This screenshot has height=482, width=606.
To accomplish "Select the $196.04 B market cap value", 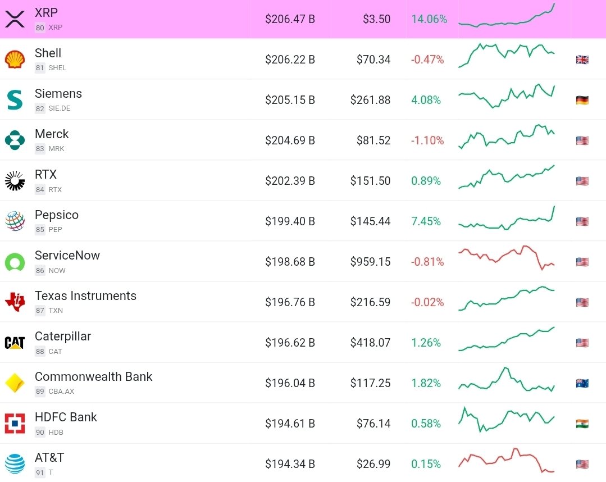I will (x=290, y=383).
